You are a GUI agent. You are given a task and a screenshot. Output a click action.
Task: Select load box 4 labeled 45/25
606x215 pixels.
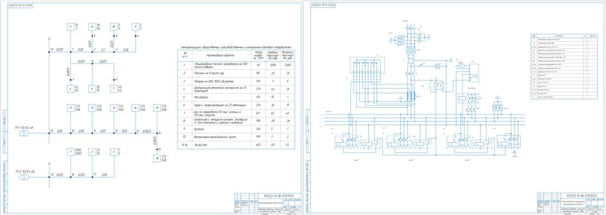[x=71, y=89]
